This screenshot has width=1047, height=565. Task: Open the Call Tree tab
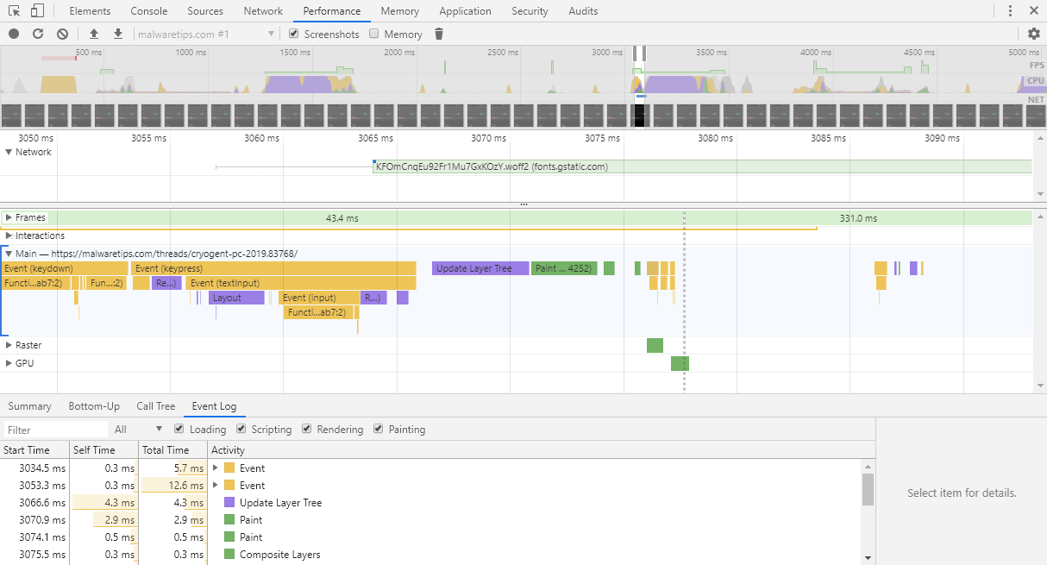pos(155,406)
